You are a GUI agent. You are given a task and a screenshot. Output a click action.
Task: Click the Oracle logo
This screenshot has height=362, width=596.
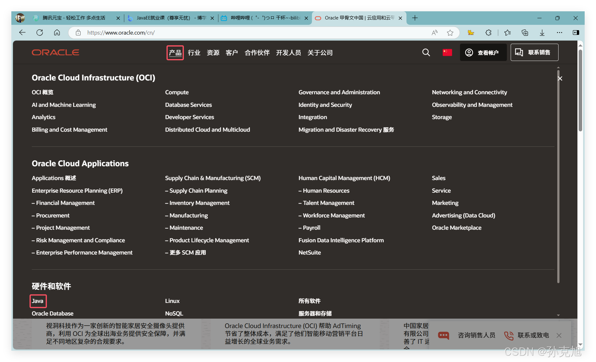[x=55, y=52]
